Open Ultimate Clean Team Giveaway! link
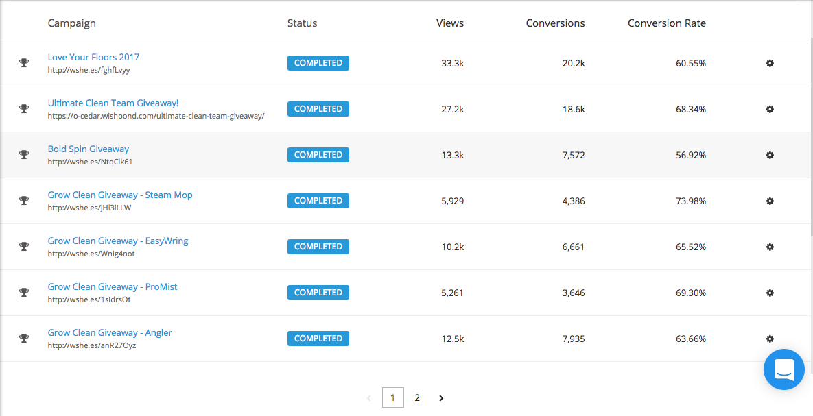The width and height of the screenshot is (813, 416). tap(113, 103)
